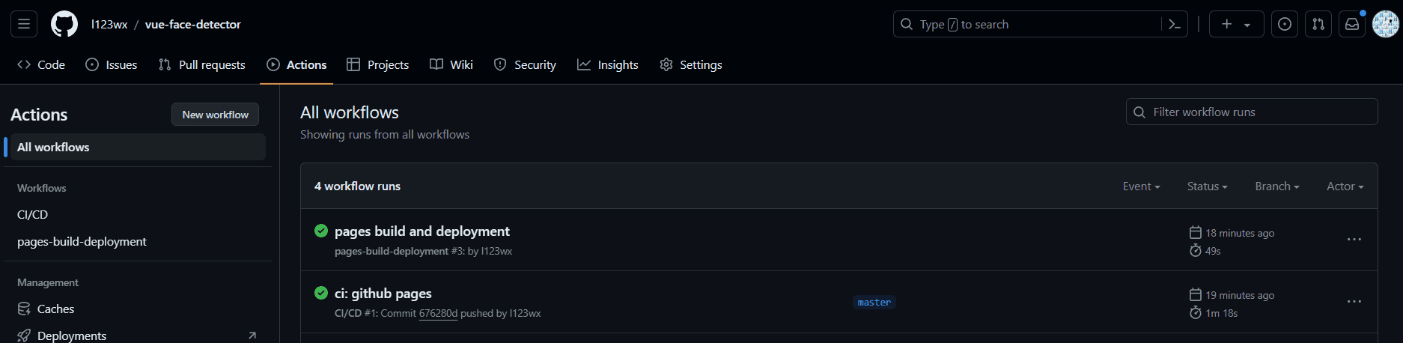This screenshot has height=343, width=1403.
Task: Expand the Status filter dropdown
Action: [x=1207, y=186]
